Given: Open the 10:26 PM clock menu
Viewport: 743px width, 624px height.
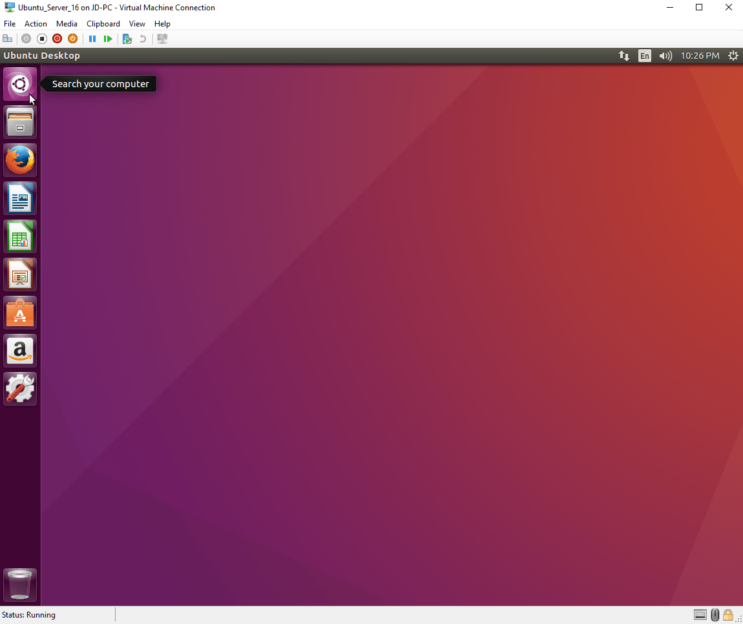Looking at the screenshot, I should [700, 56].
